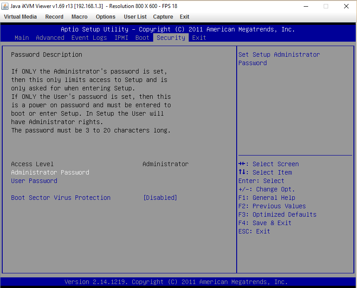
Task: Select the Administrator Password entry
Action: (50, 172)
